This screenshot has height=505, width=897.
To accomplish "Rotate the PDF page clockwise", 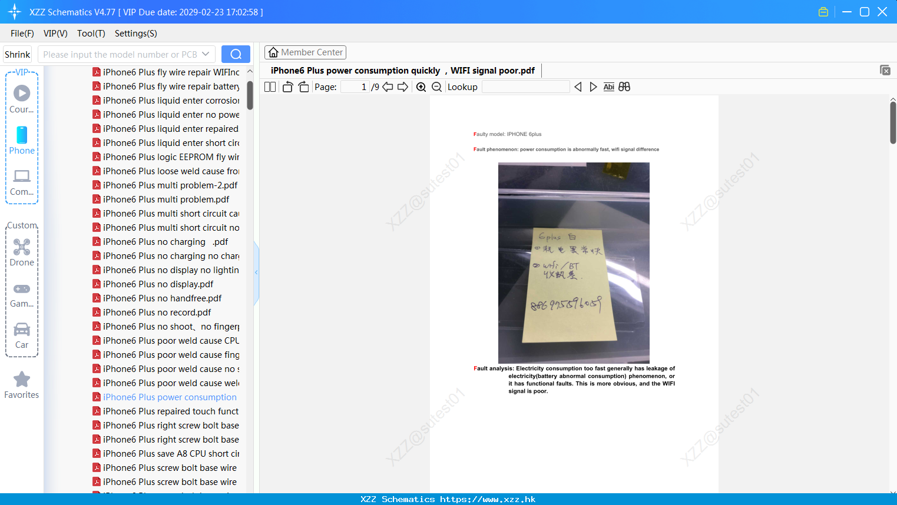I will (303, 87).
